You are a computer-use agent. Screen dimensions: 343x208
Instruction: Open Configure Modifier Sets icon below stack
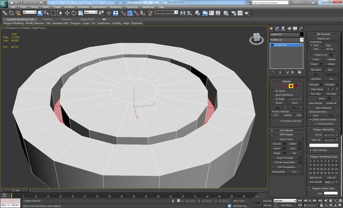[x=299, y=72]
